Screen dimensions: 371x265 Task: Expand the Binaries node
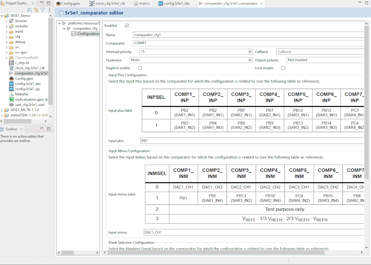[7, 21]
